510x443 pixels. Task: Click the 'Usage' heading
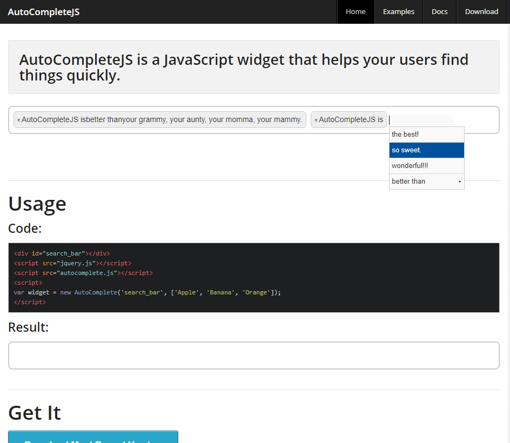37,204
